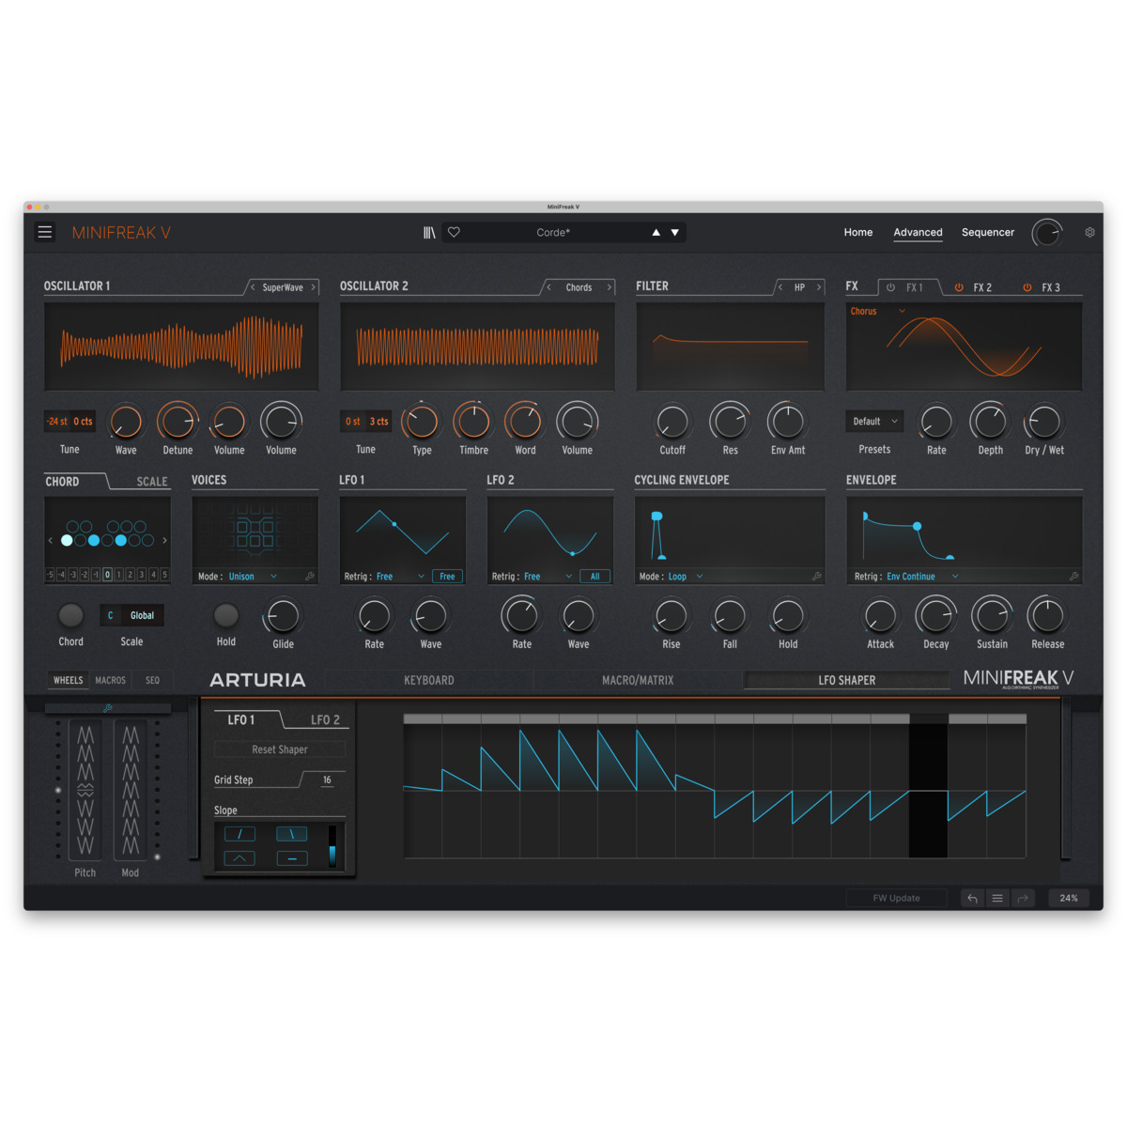Click the FW Update button

coord(897,899)
